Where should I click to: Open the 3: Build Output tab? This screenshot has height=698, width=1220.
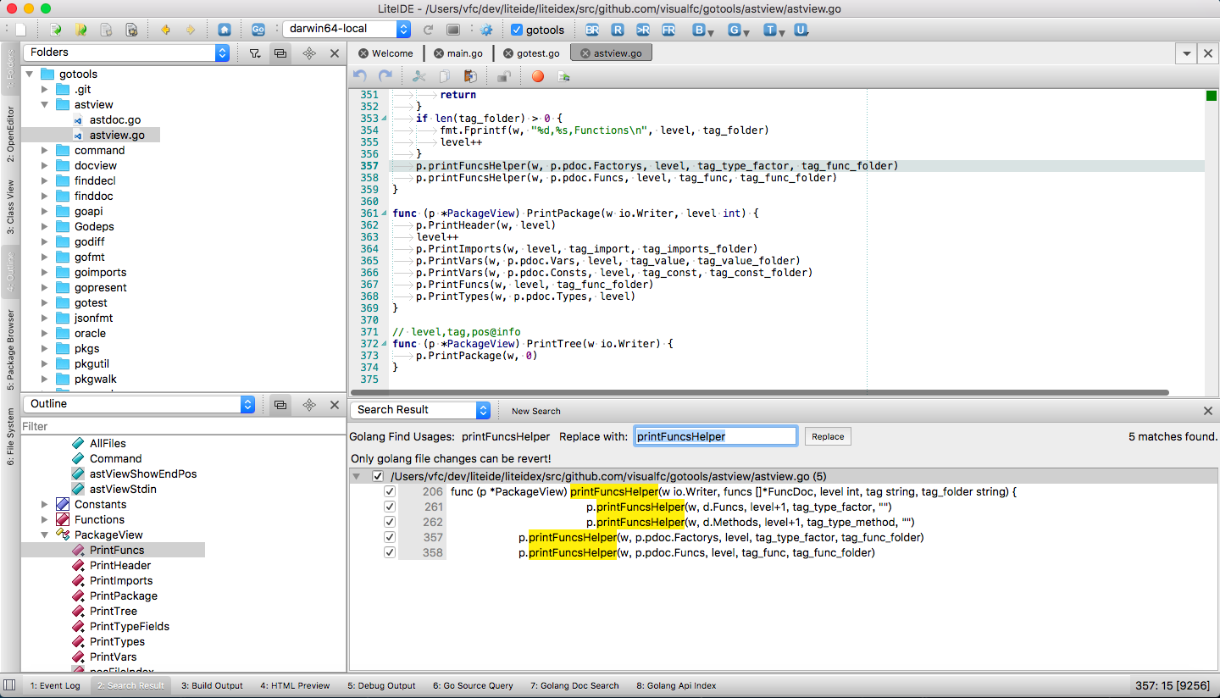coord(212,685)
